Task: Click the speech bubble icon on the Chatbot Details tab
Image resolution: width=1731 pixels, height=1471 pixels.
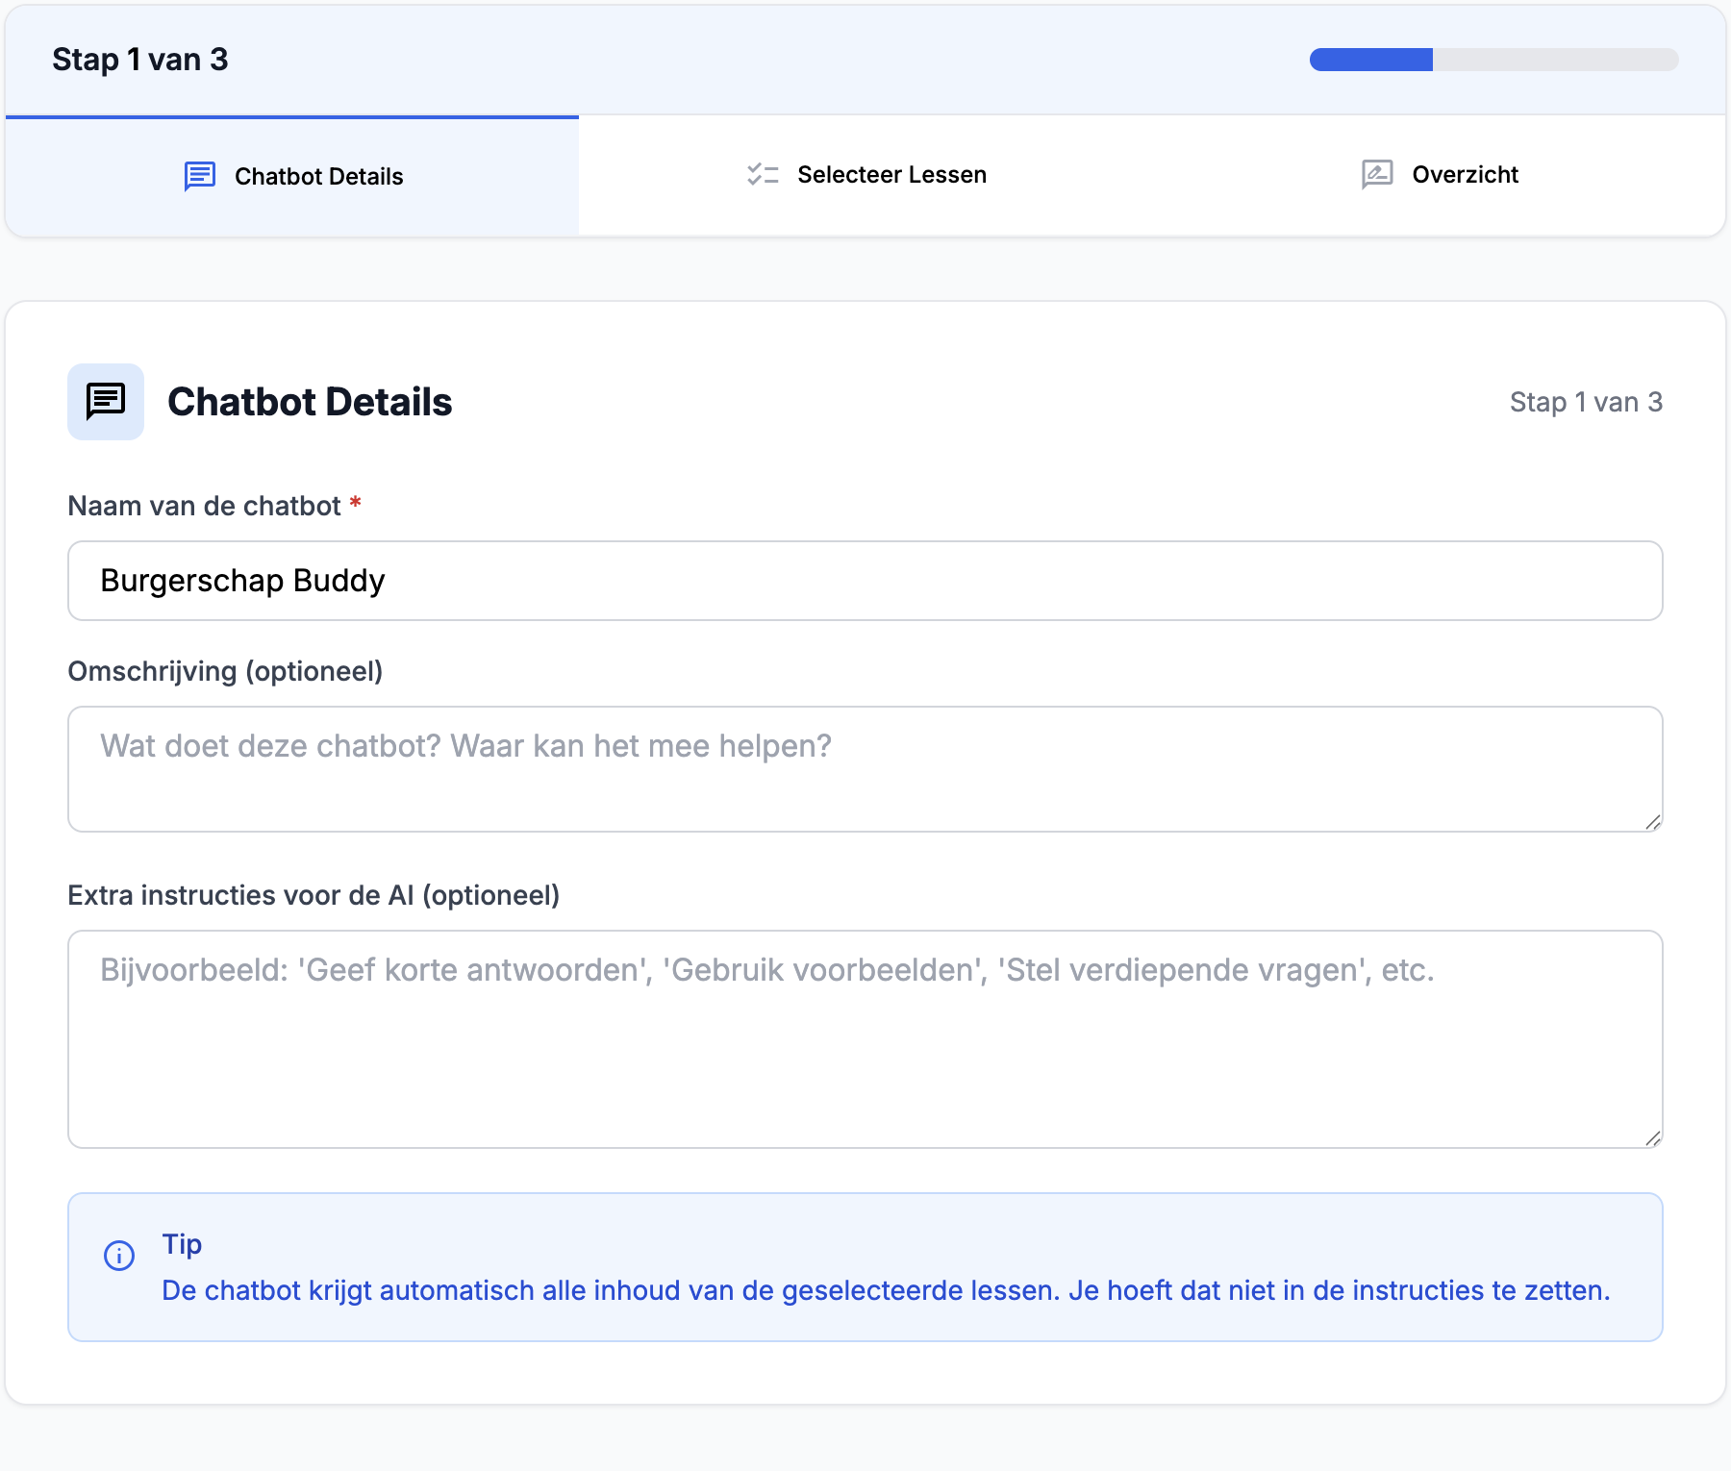Action: point(199,176)
